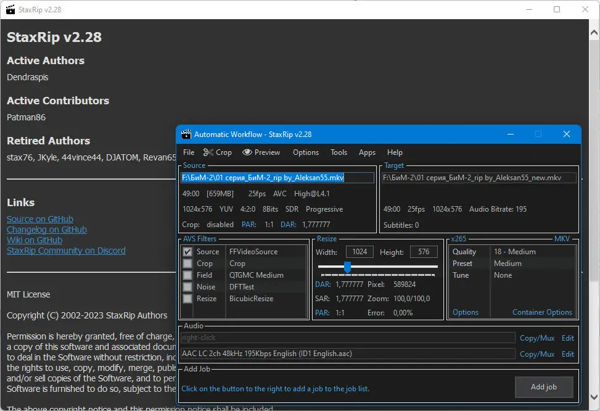Click the clapperboard icon in Automatic Workflow title bar
Viewport: 600px width, 411px height.
[x=186, y=135]
